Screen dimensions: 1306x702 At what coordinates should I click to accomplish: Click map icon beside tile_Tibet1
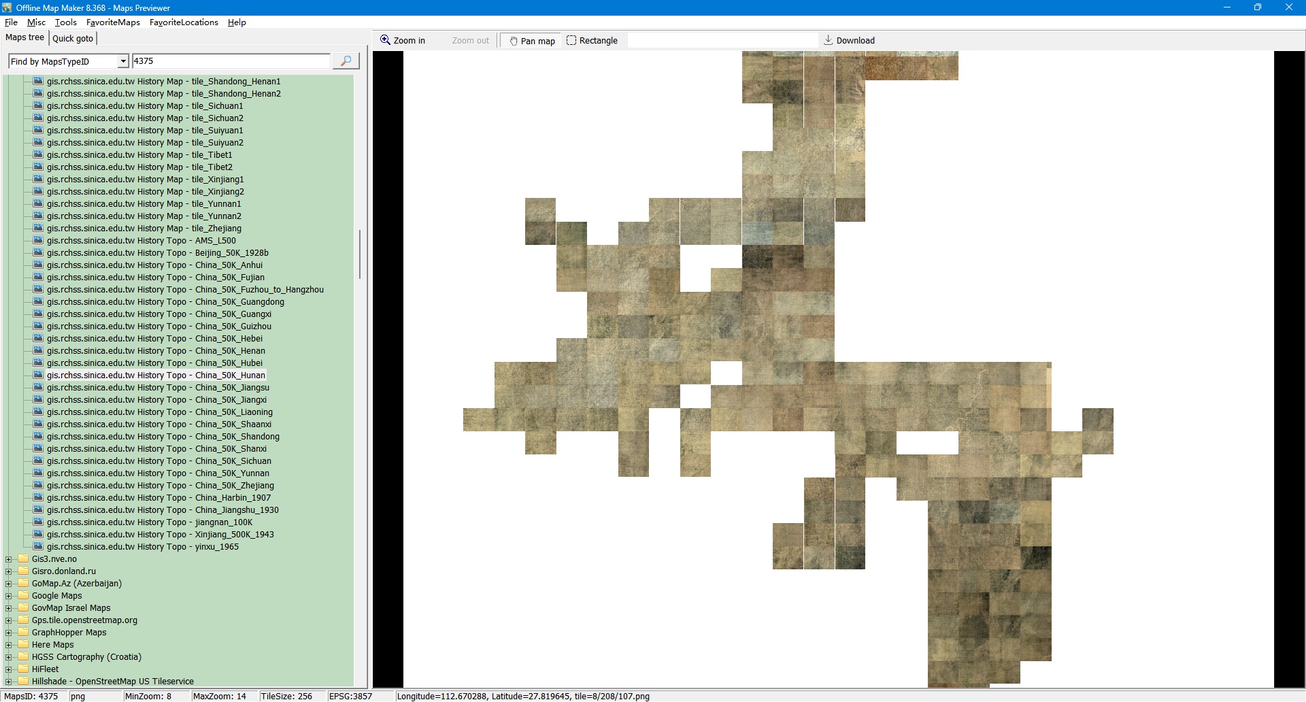[x=38, y=155]
